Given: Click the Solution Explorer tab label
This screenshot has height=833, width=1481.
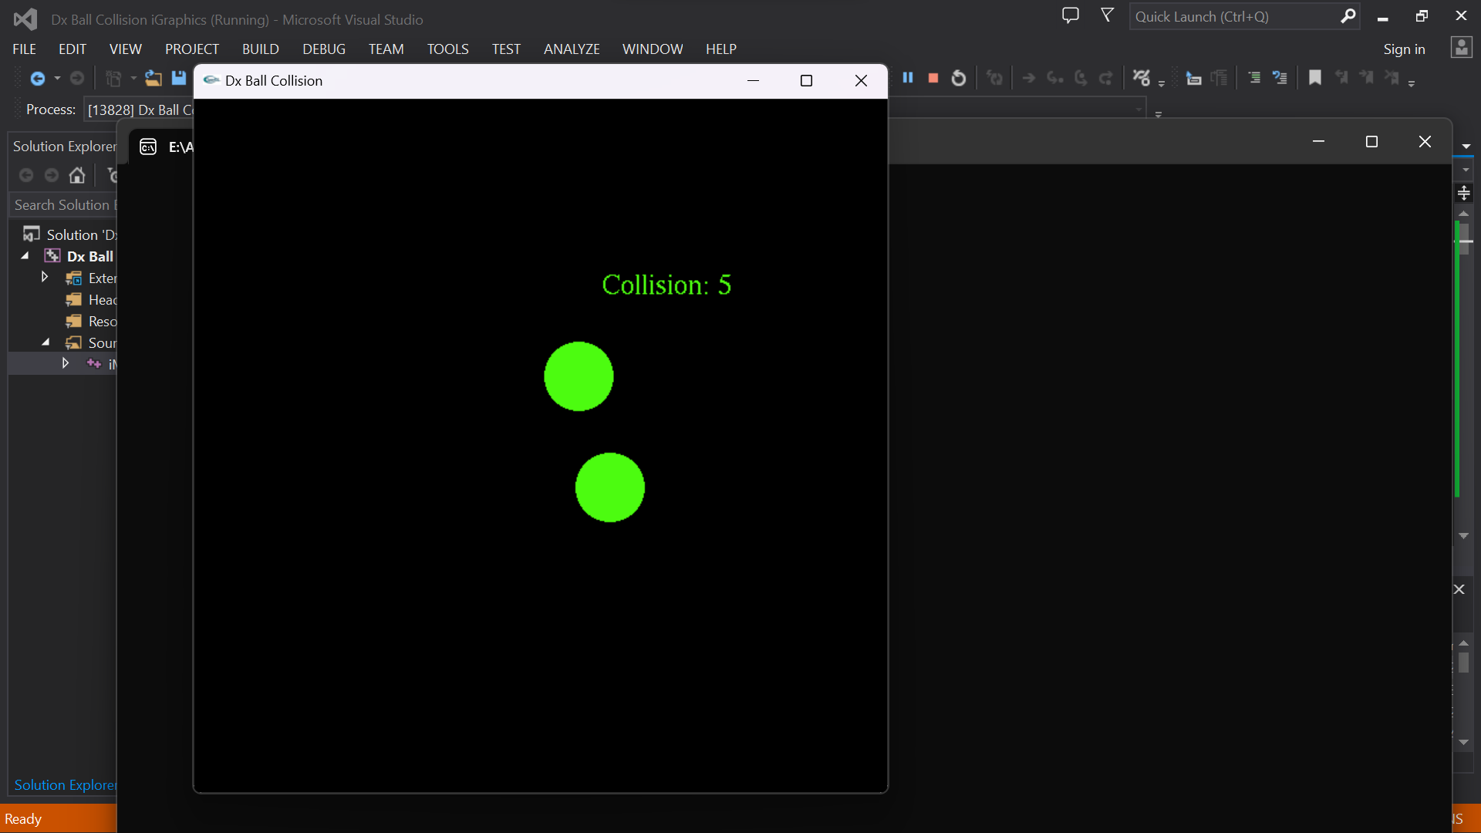Looking at the screenshot, I should coord(64,785).
